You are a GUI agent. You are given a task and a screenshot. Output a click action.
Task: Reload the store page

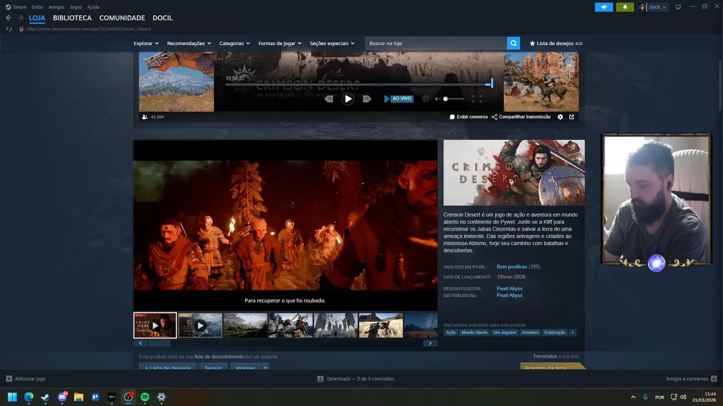click(8, 29)
